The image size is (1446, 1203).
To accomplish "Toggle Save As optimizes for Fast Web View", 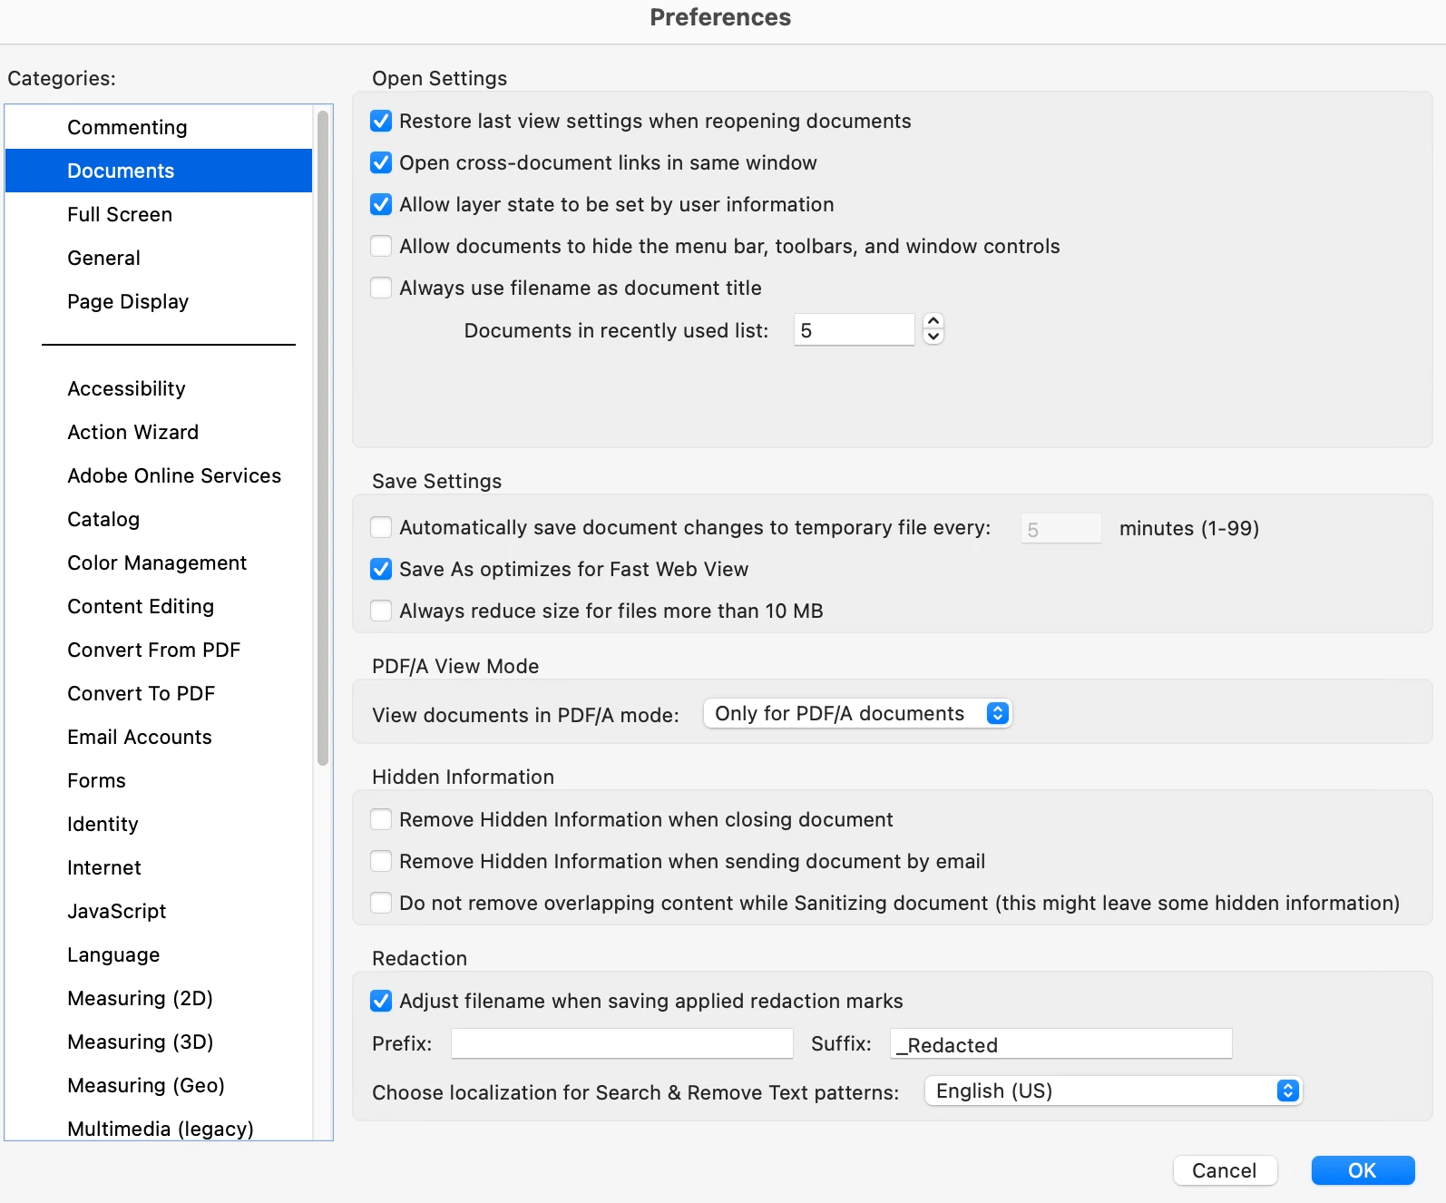I will click(x=381, y=569).
